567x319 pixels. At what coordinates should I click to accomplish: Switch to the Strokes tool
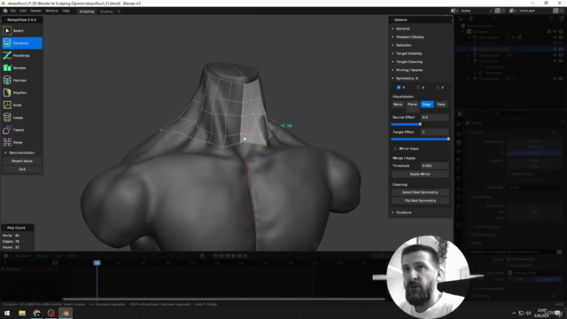22,68
